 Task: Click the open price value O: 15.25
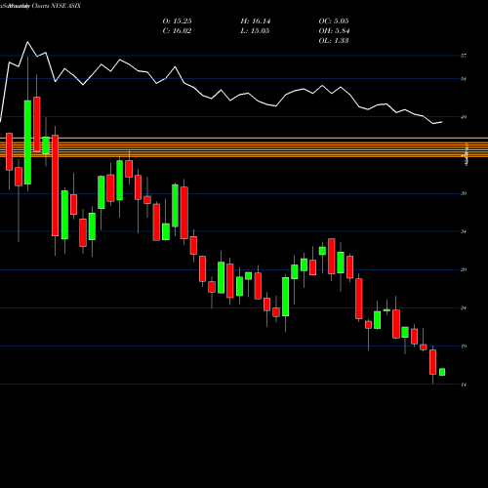(x=177, y=21)
